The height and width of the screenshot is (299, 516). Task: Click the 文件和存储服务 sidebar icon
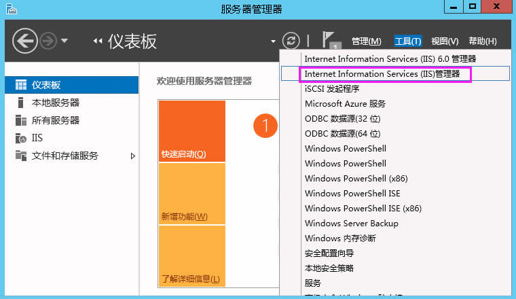21,156
